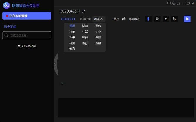Open the font size adjustment button
The width and height of the screenshot is (196, 122).
pos(166,19)
